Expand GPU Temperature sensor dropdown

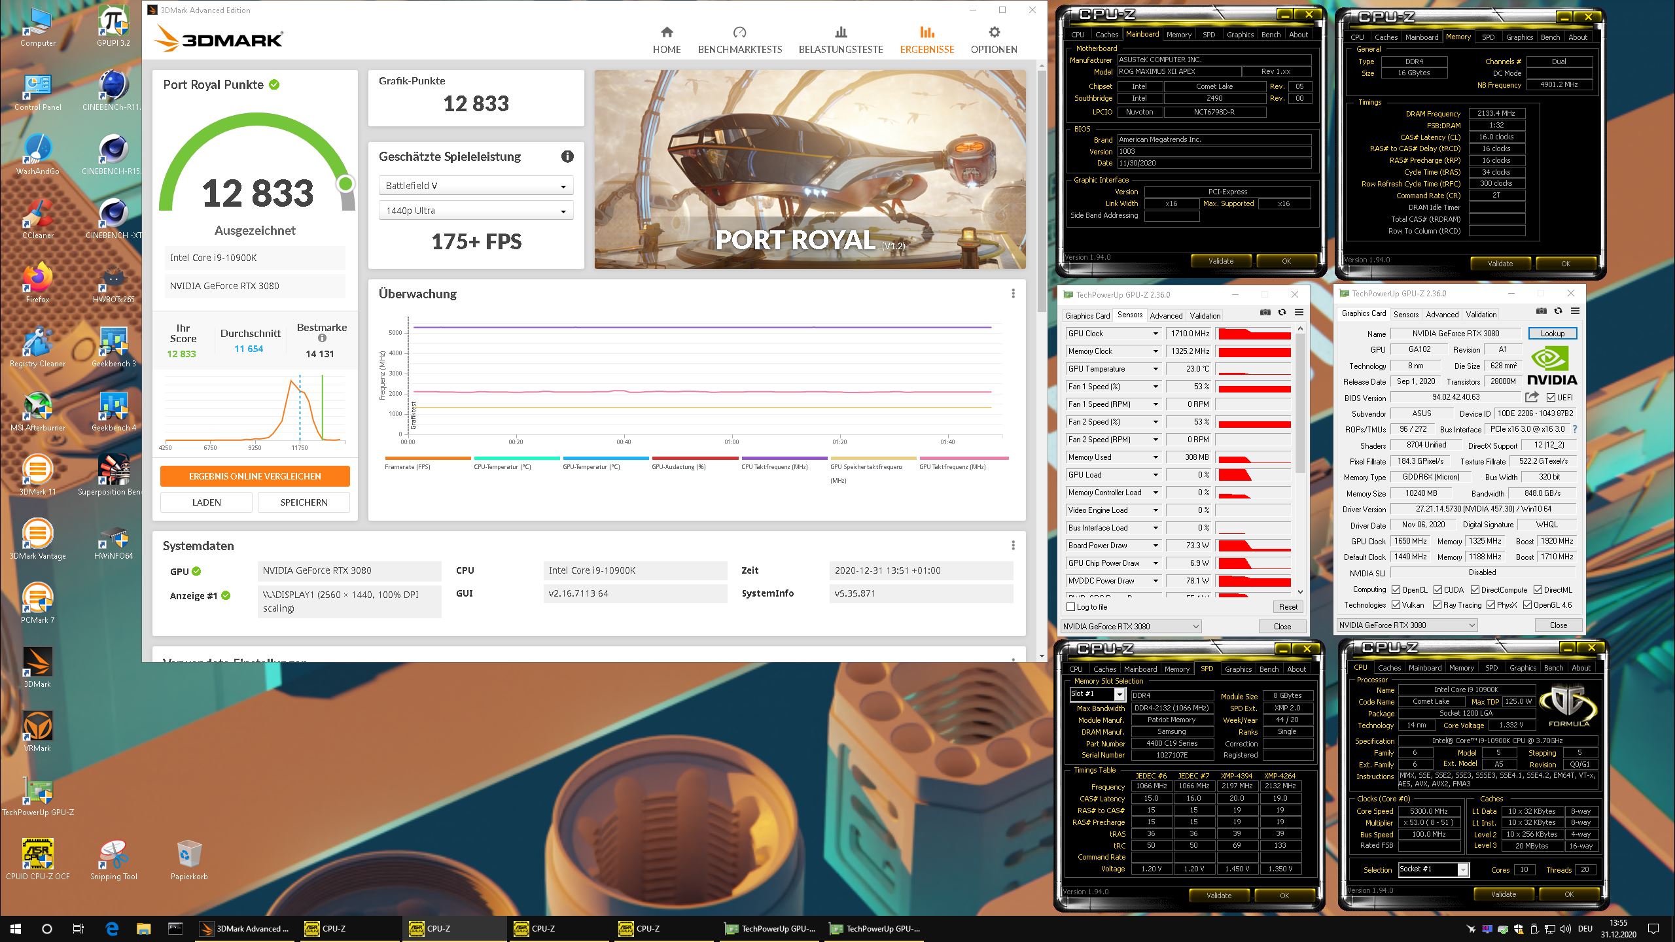point(1155,369)
